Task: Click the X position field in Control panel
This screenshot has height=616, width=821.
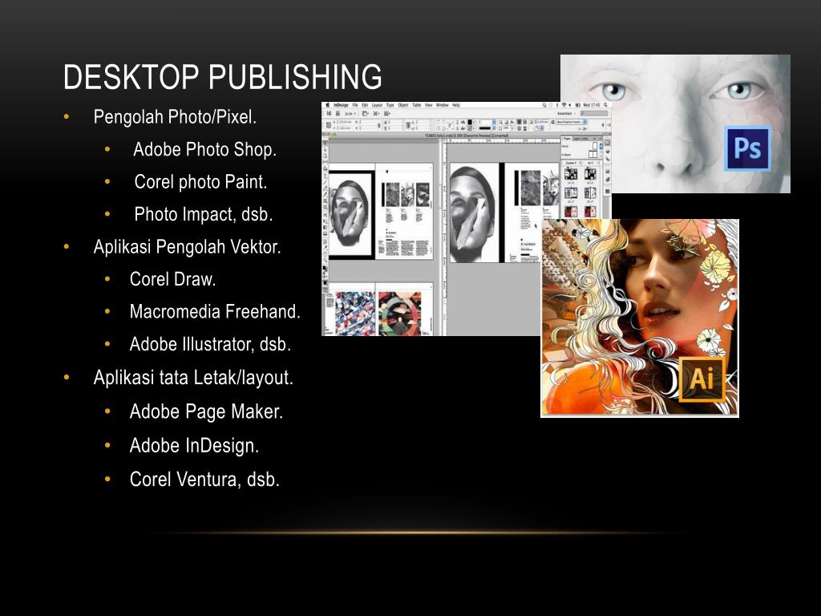Action: [343, 122]
